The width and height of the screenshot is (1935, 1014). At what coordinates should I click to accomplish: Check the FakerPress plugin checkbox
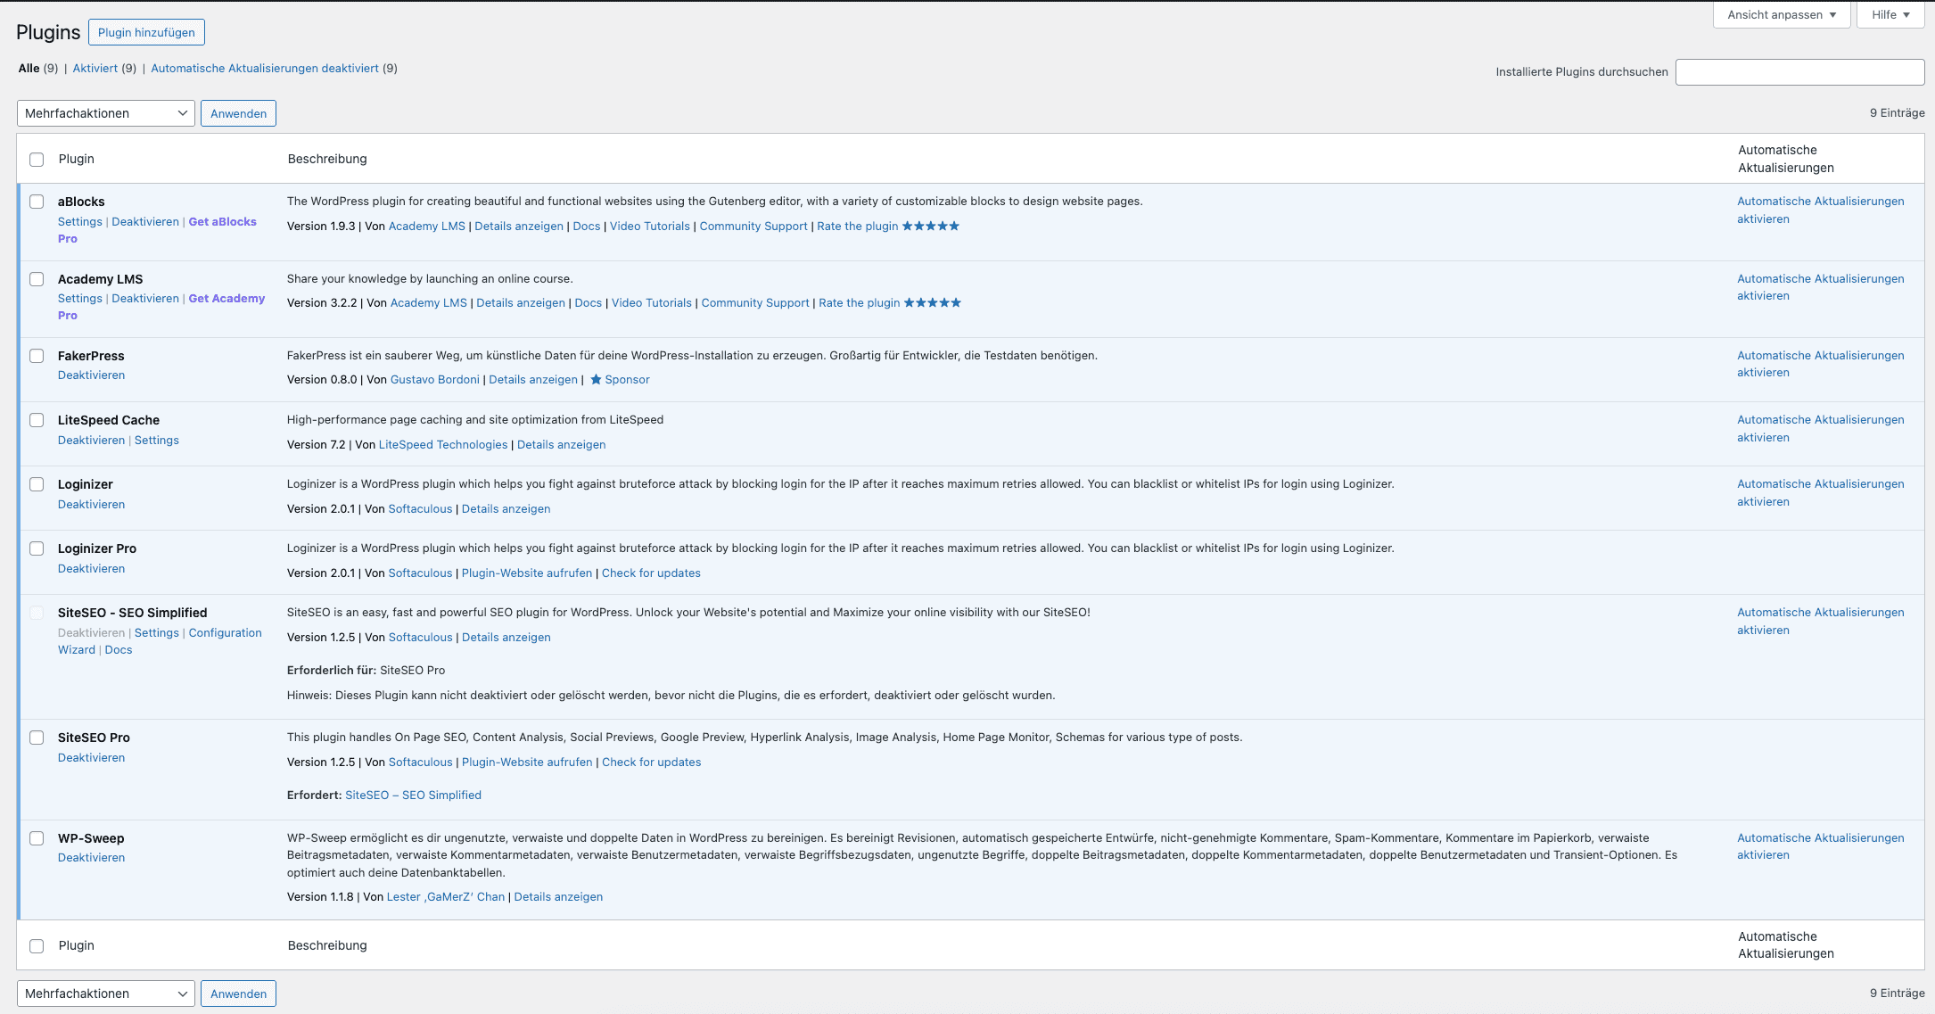(37, 356)
